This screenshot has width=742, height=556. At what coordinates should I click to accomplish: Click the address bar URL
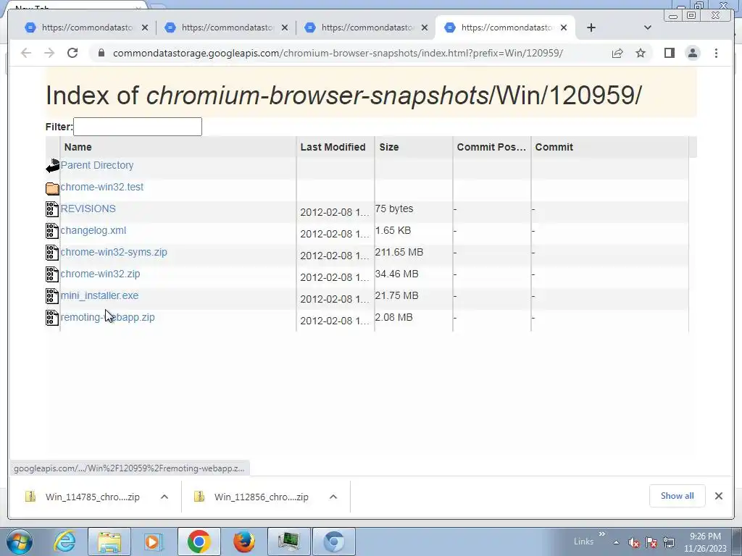pos(338,53)
